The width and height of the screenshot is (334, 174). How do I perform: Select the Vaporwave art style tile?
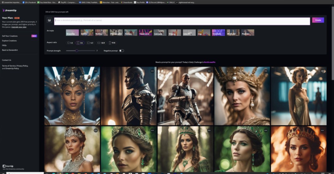coord(145,33)
